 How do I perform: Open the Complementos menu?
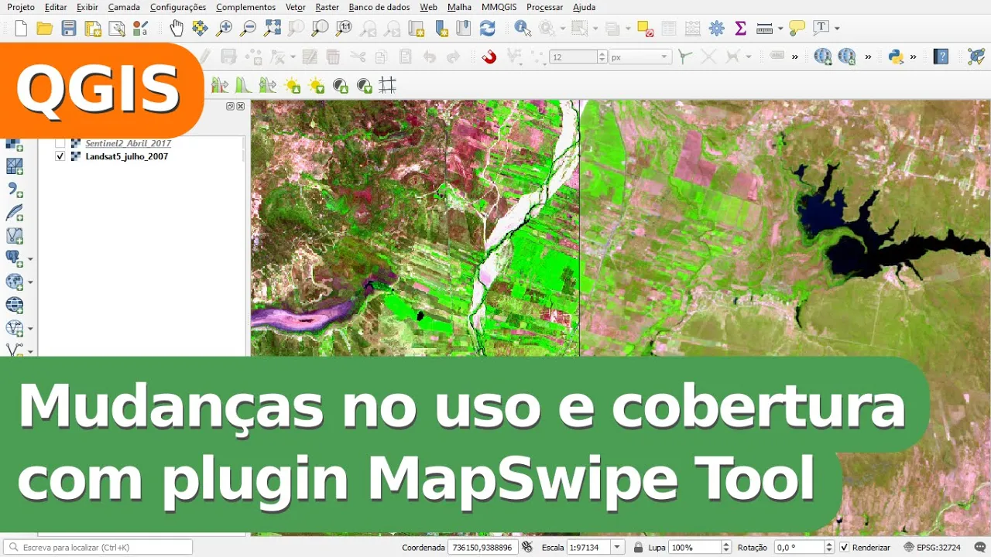[x=245, y=7]
